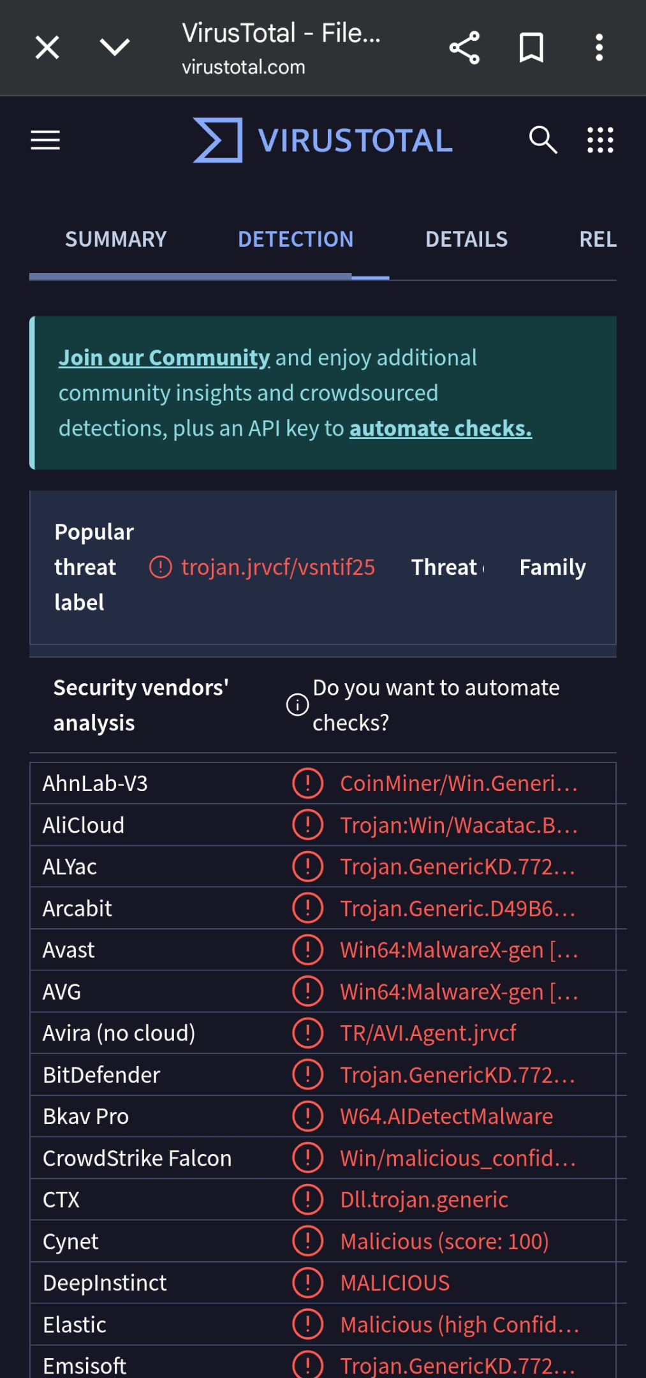Select the Cynet Malicious score row
646x1378 pixels.
(x=323, y=1241)
